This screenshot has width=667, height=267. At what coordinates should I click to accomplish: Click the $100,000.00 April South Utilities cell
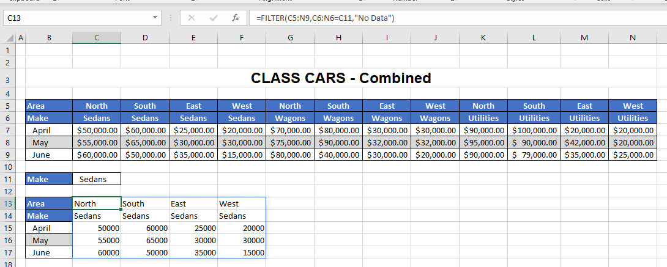[x=534, y=130]
